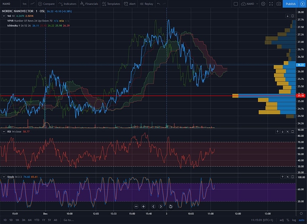
Task: Open the timezone 11:15:01 (UTC+1) menu
Action: coord(262,220)
